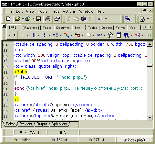This screenshot has height=144, width=155.
Task: Switch to the 171.txt document
Action: click(x=97, y=140)
